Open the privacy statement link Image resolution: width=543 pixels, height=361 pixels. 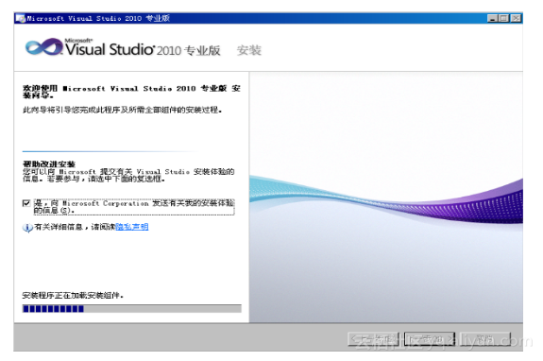131,227
